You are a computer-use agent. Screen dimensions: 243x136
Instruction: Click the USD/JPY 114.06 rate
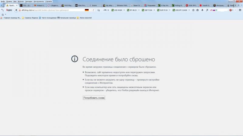180,10
